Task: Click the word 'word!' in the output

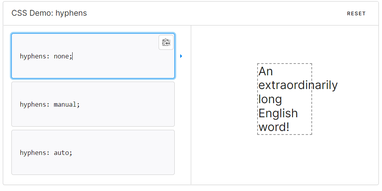Action: [274, 127]
